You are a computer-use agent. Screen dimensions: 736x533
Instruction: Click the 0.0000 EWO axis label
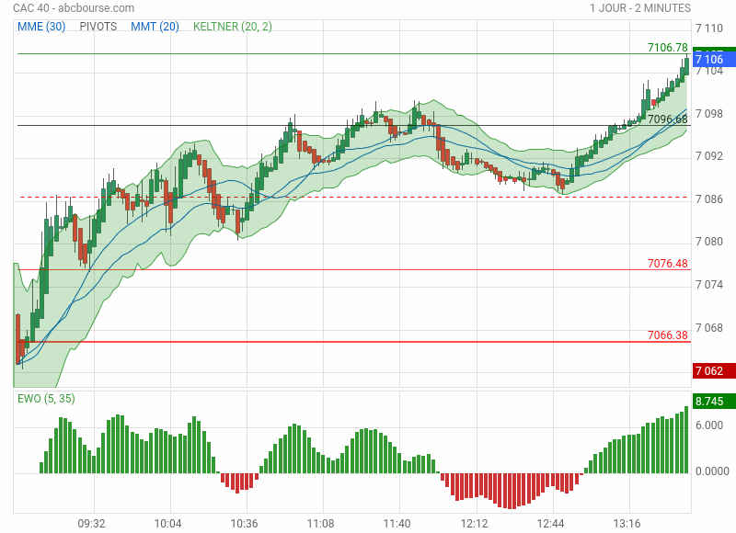pos(712,471)
